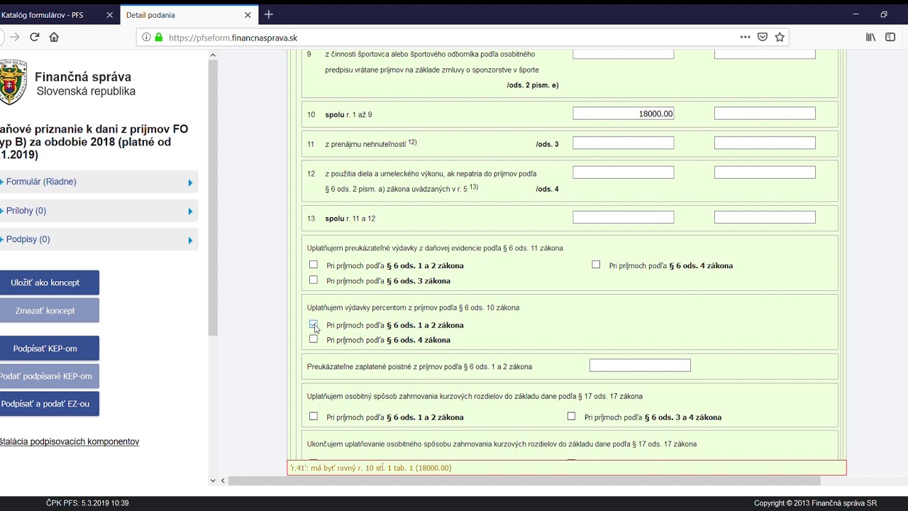
Task: Click row 10 second column input field
Action: point(765,114)
